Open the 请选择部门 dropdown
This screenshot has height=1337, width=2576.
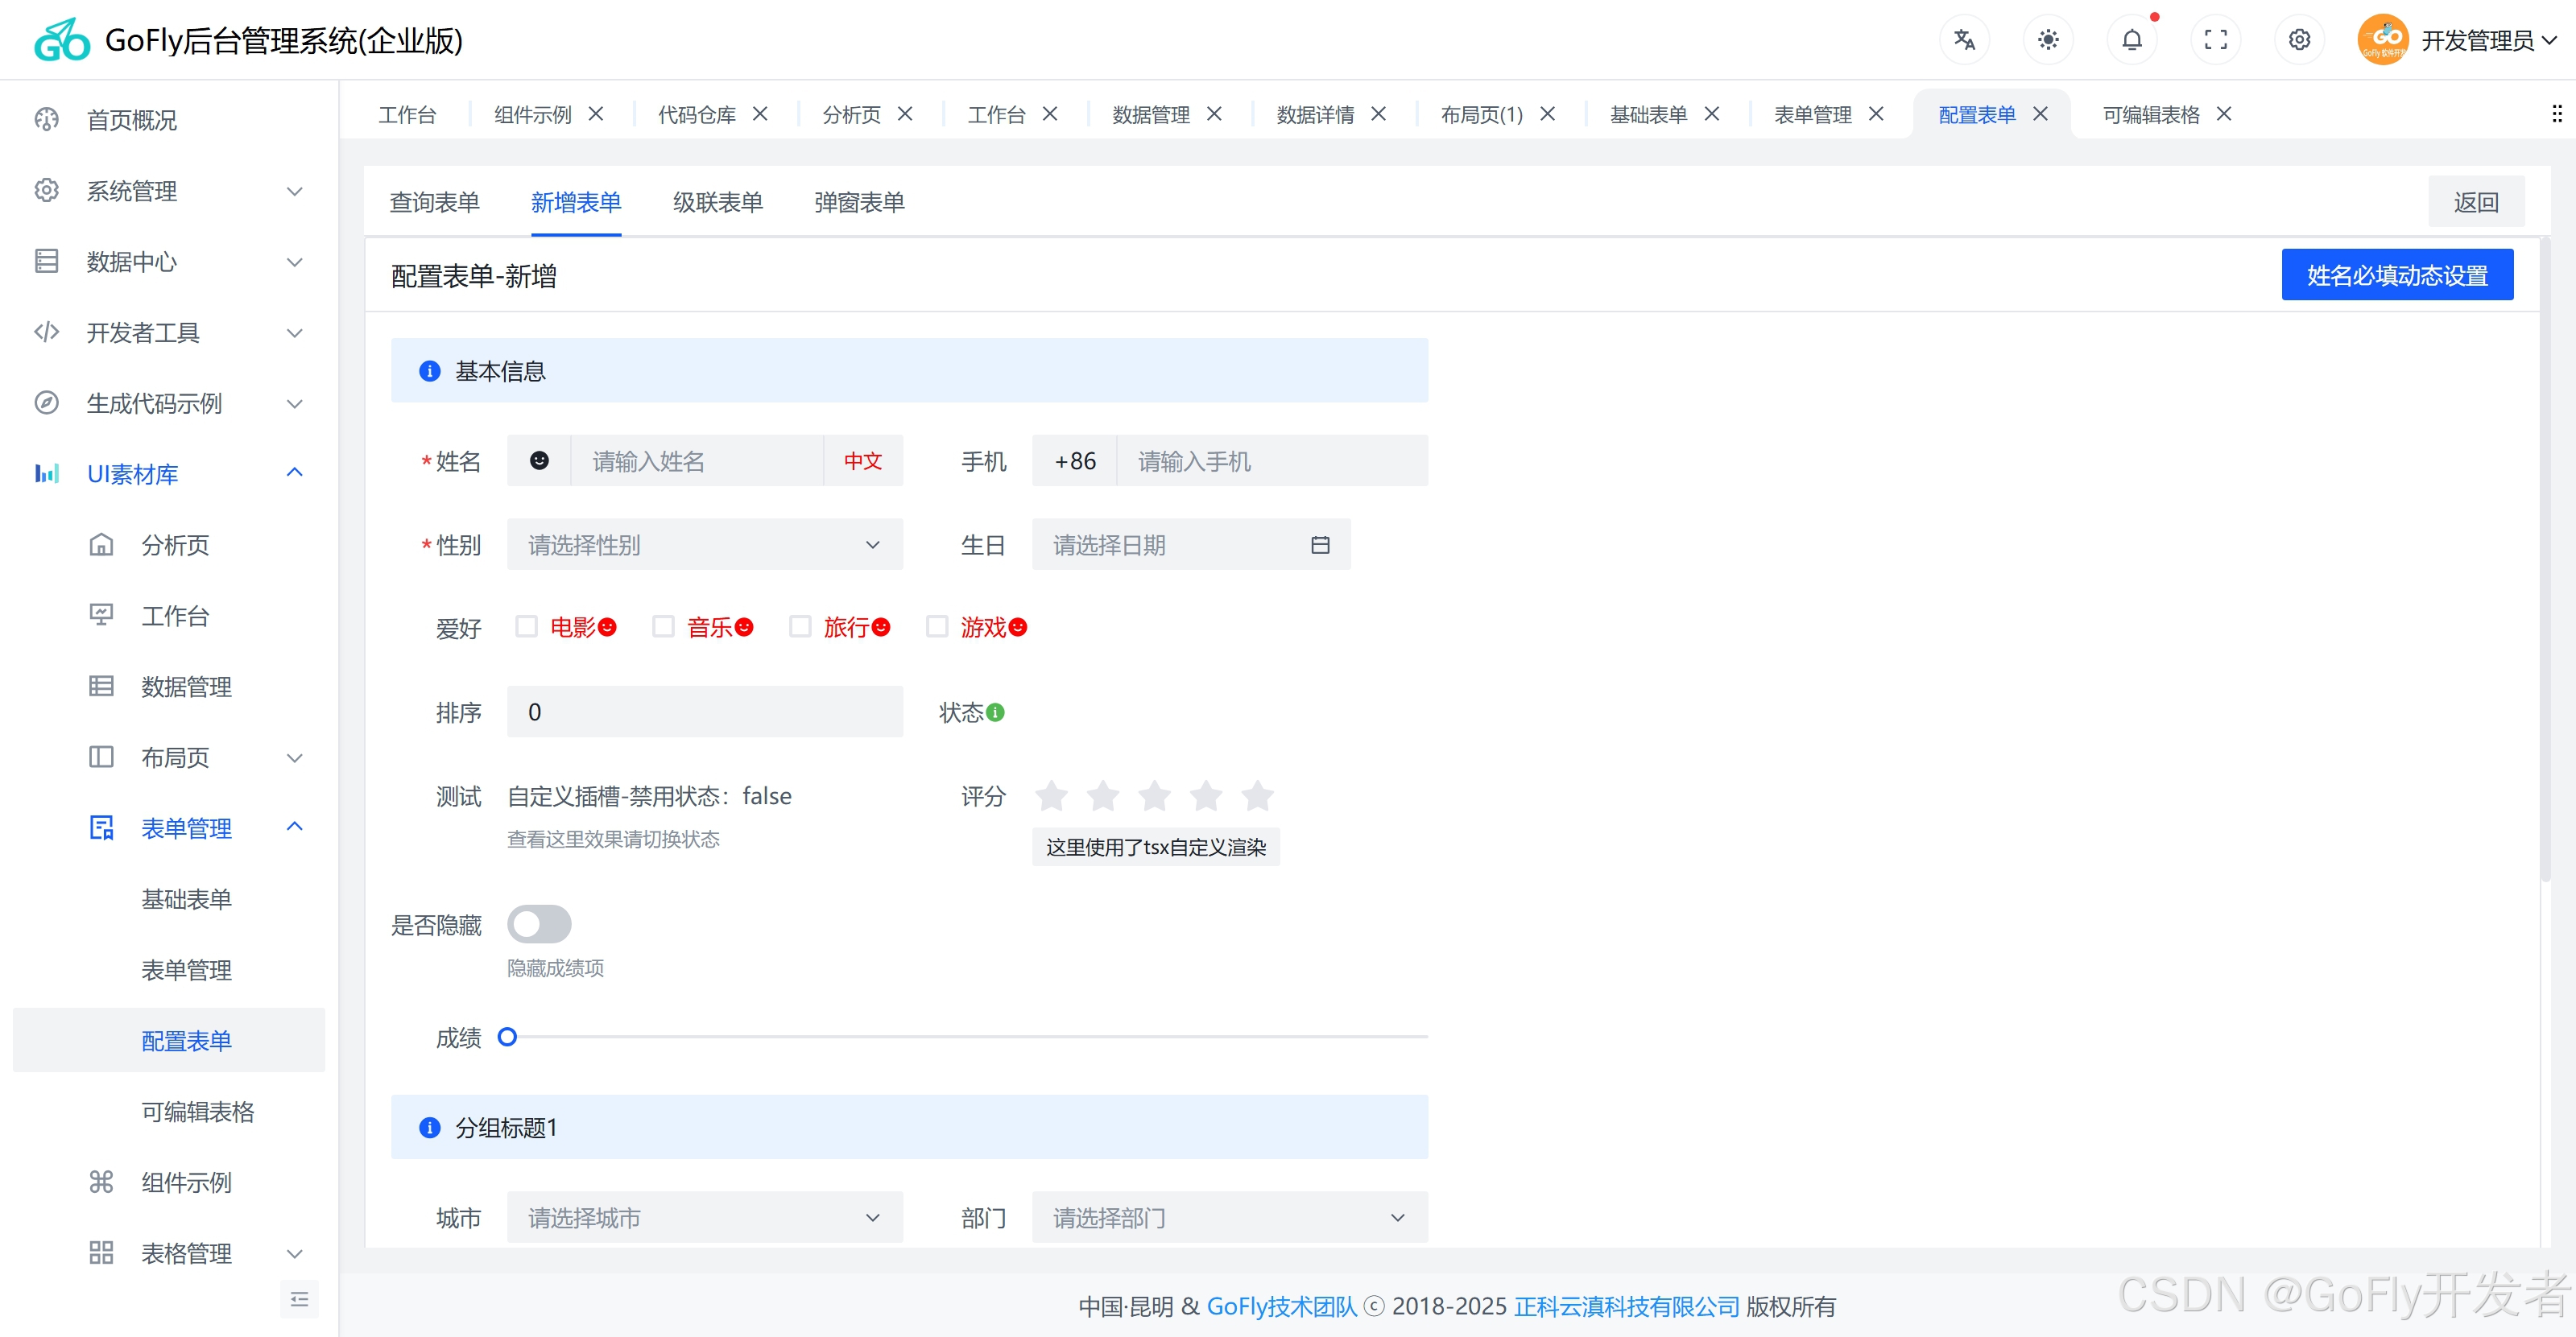tap(1229, 1218)
